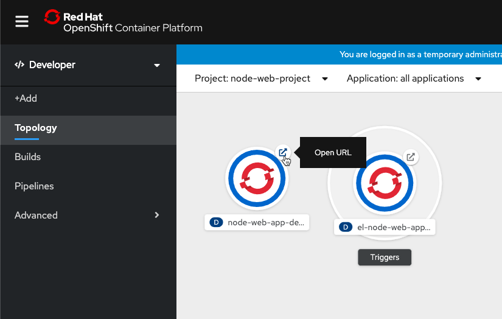Open the Project: node-web-project dropdown
This screenshot has width=502, height=319.
(261, 79)
